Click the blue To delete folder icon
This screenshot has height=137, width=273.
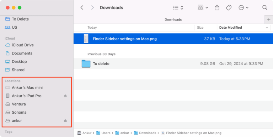(x=86, y=64)
